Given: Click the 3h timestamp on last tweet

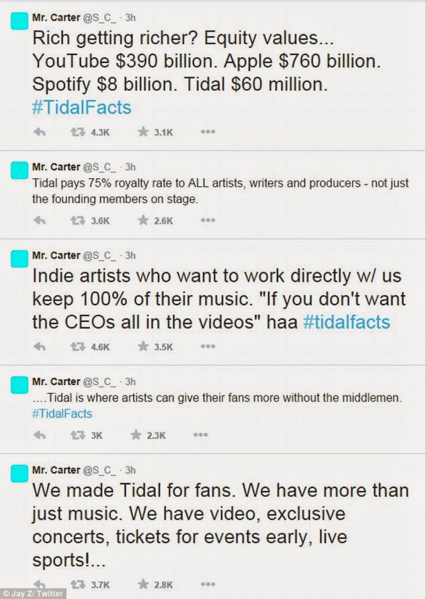Looking at the screenshot, I should 130,470.
